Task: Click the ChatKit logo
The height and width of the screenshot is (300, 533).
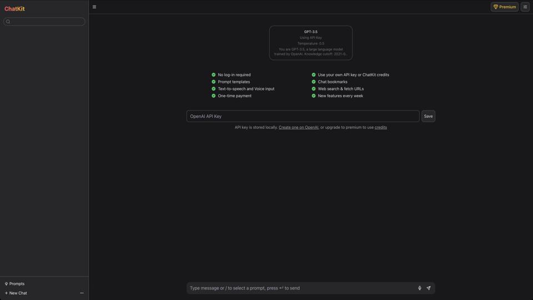Action: point(14,9)
